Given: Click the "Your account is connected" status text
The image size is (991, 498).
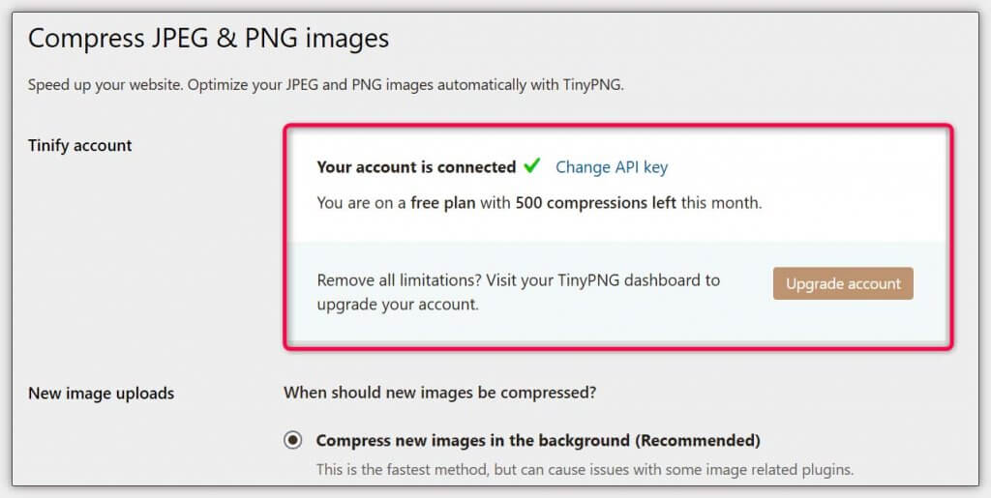Looking at the screenshot, I should [x=416, y=167].
